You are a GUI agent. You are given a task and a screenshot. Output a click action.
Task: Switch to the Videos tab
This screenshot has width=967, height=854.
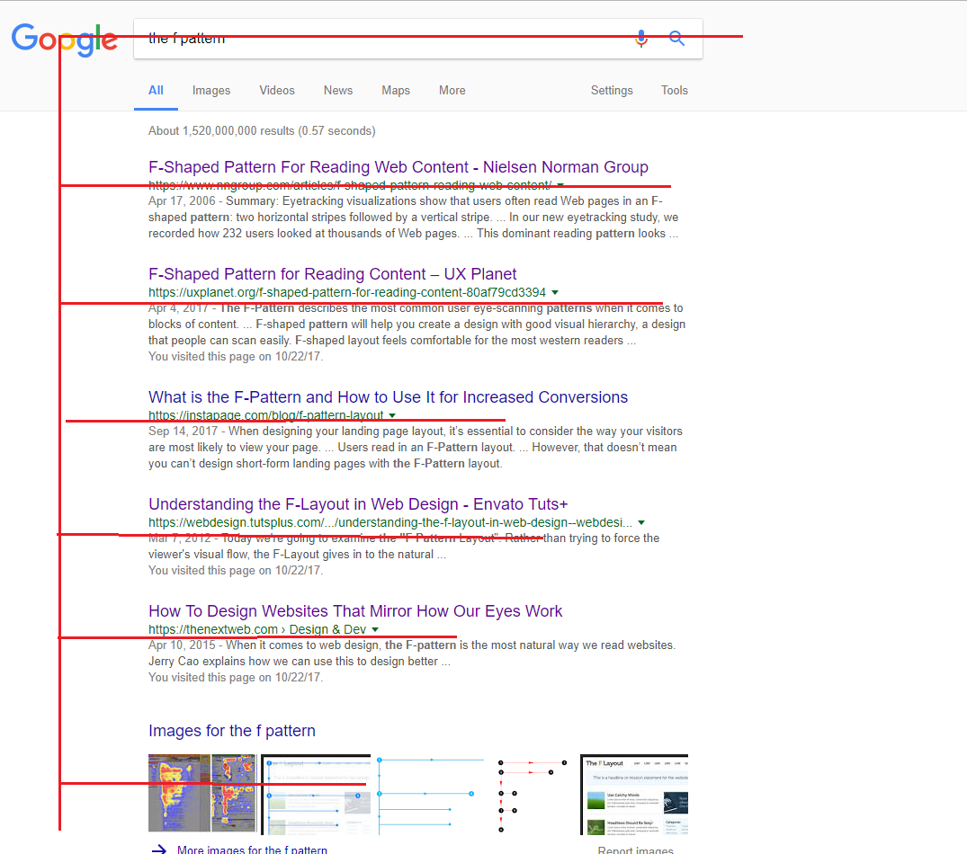(x=277, y=91)
